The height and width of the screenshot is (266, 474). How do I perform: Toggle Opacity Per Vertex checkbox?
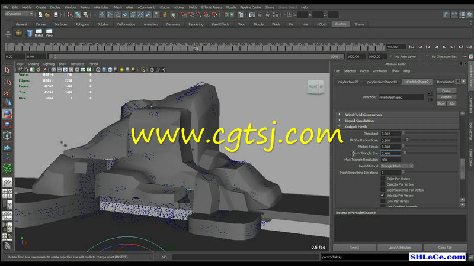click(383, 184)
